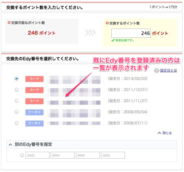Click the question mark help icon
Screen dimensions: 184x172
click(x=156, y=71)
